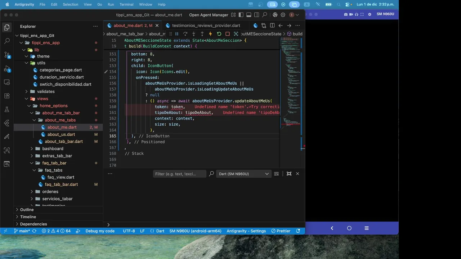
Task: Collapse the tippi_ens_app_Git root folder
Action: [17, 36]
